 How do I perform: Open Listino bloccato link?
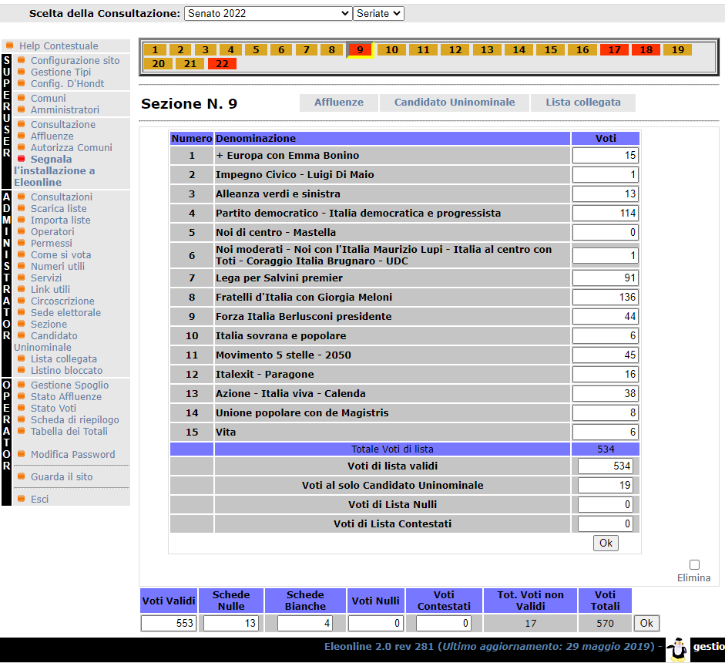[x=66, y=371]
